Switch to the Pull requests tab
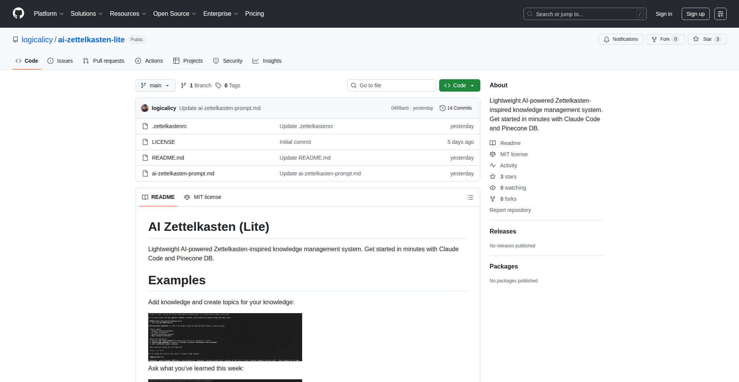This screenshot has width=739, height=382. tap(104, 61)
